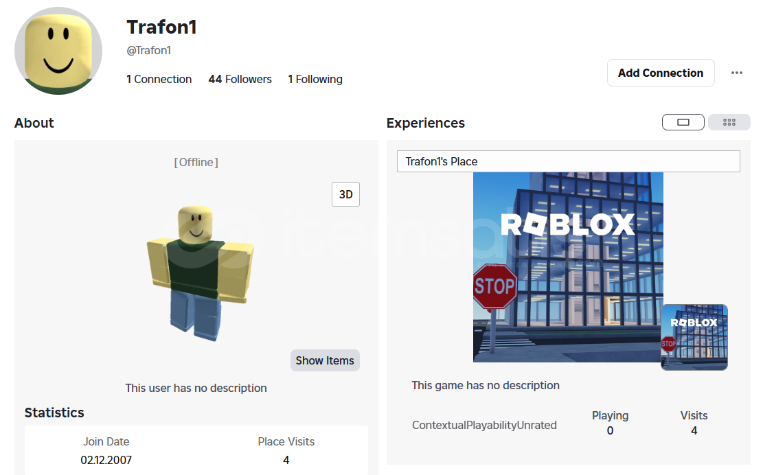Click Show Items button
This screenshot has width=763, height=475.
click(x=325, y=360)
